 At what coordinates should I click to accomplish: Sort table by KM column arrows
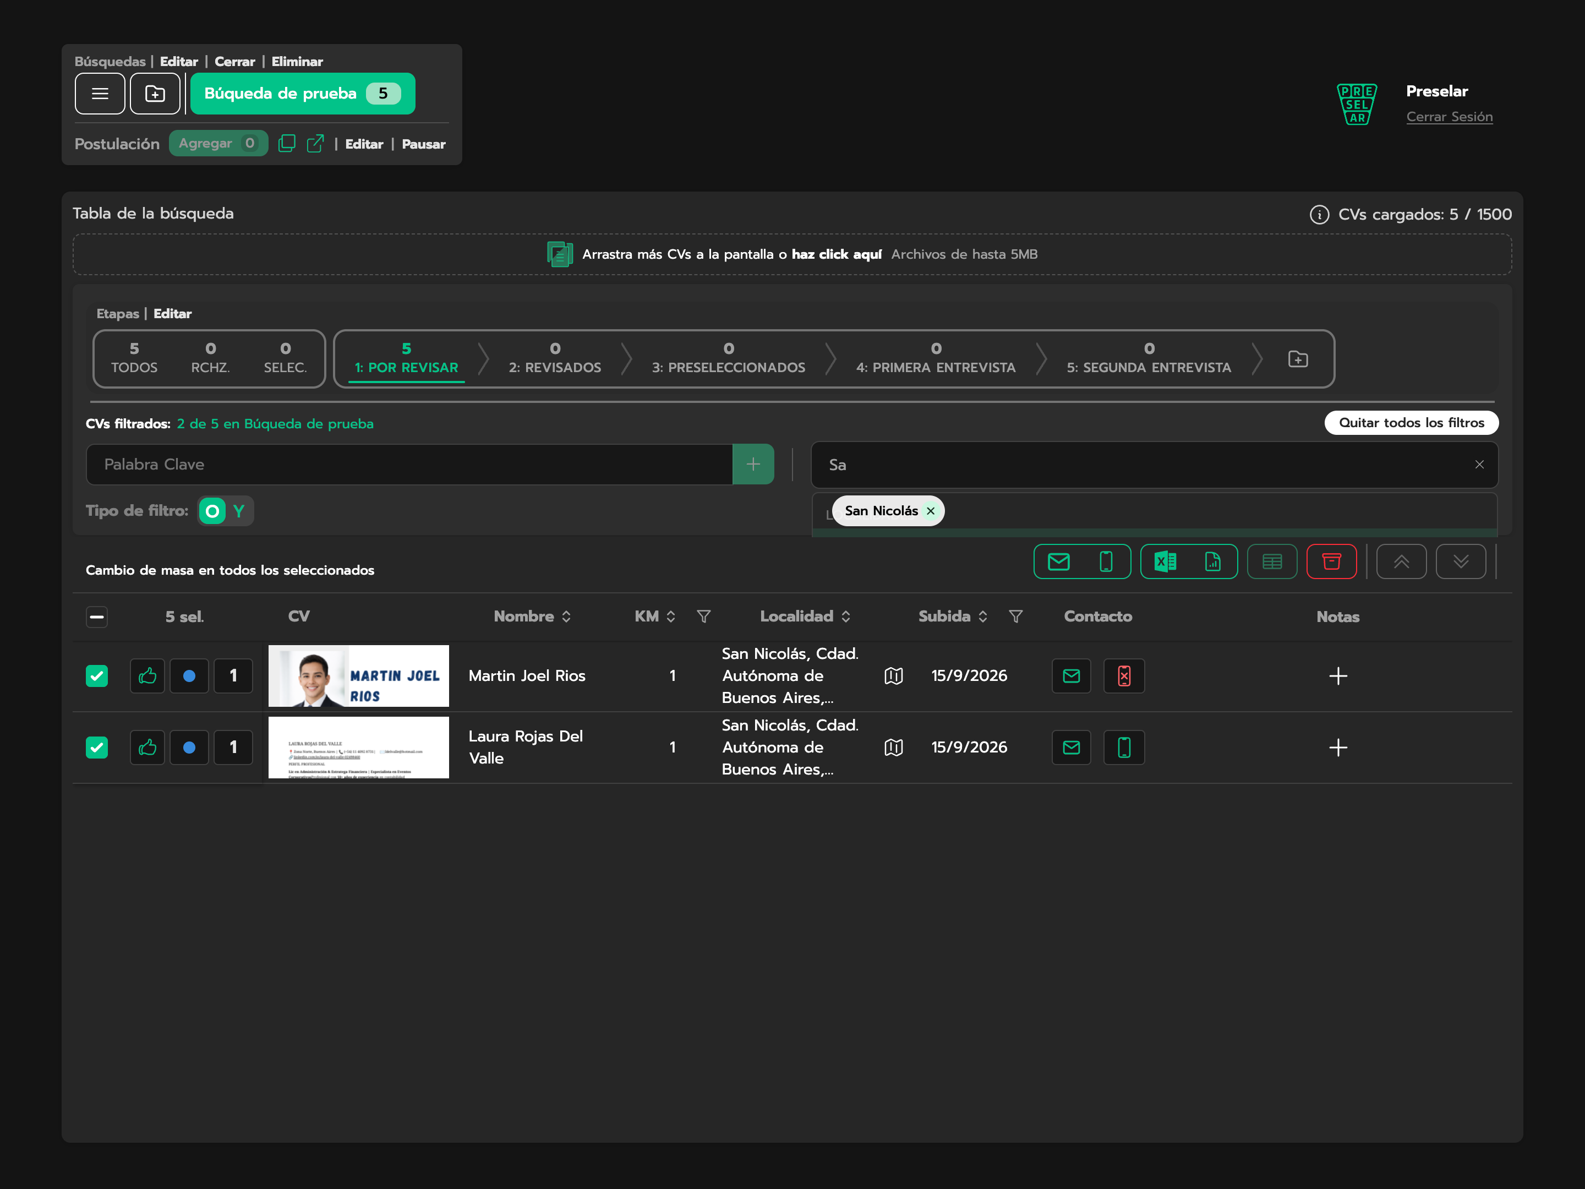(671, 617)
